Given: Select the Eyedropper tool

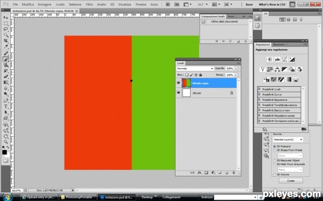Looking at the screenshot, I should click(6, 47).
